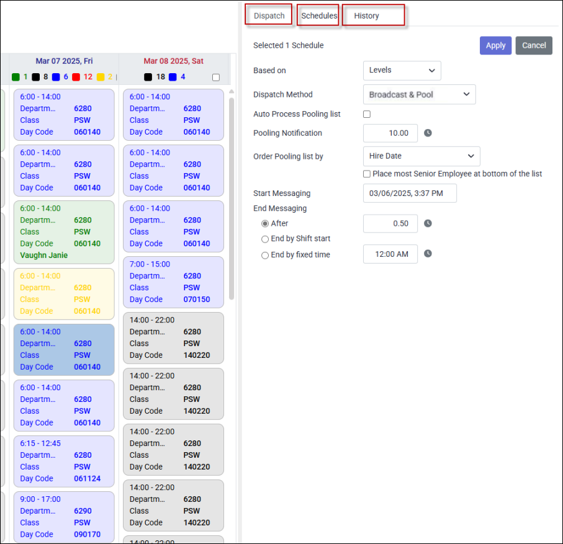Viewport: 563px width, 544px height.
Task: Click the black status swatch showing 18
Action: click(148, 77)
